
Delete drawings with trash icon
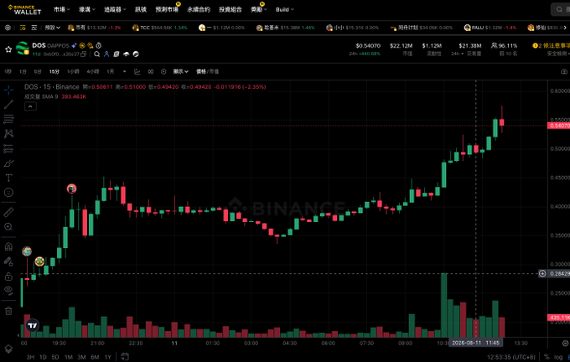(8, 311)
